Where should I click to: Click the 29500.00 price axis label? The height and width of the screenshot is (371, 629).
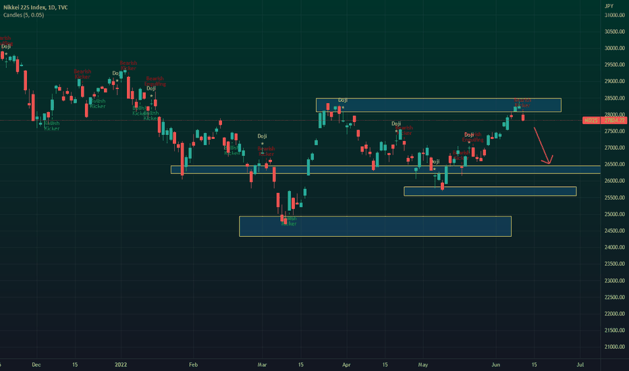pyautogui.click(x=615, y=65)
